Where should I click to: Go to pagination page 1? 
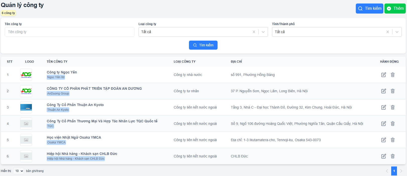[x=394, y=171]
